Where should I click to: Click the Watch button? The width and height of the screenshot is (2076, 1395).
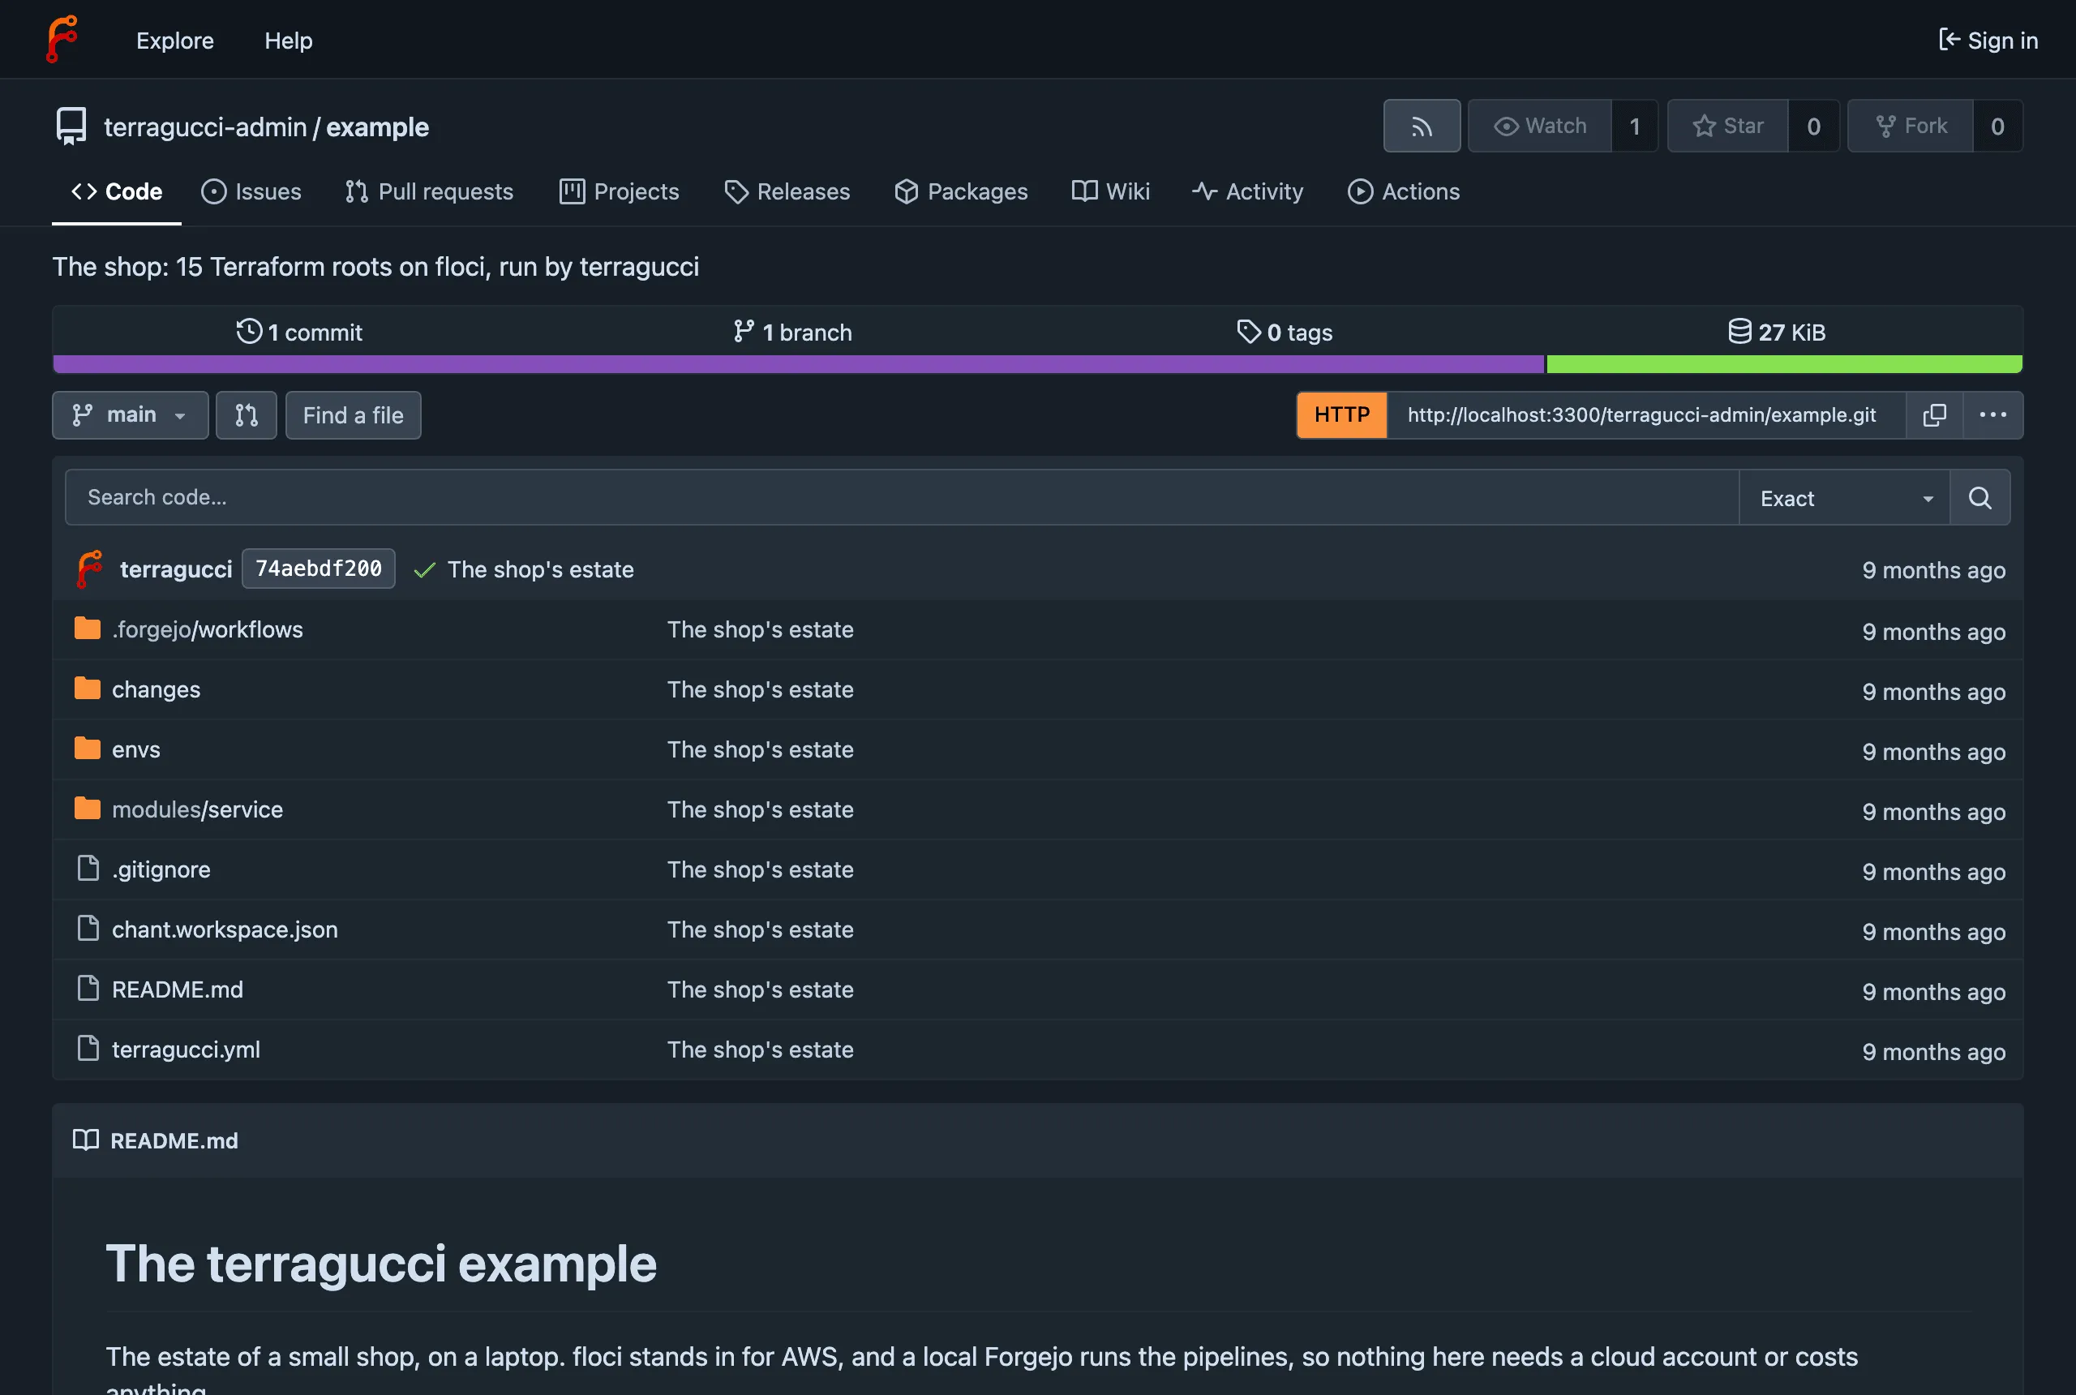point(1540,127)
